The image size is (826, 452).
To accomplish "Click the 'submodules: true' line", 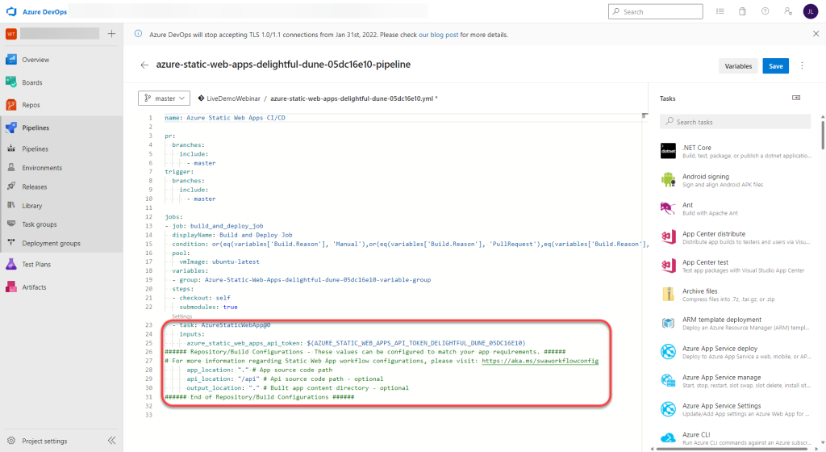I will pos(208,308).
